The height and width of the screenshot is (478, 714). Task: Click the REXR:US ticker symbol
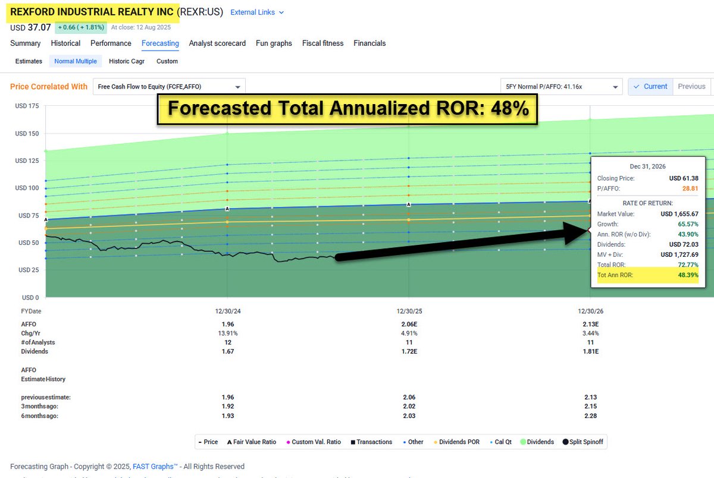pos(199,12)
